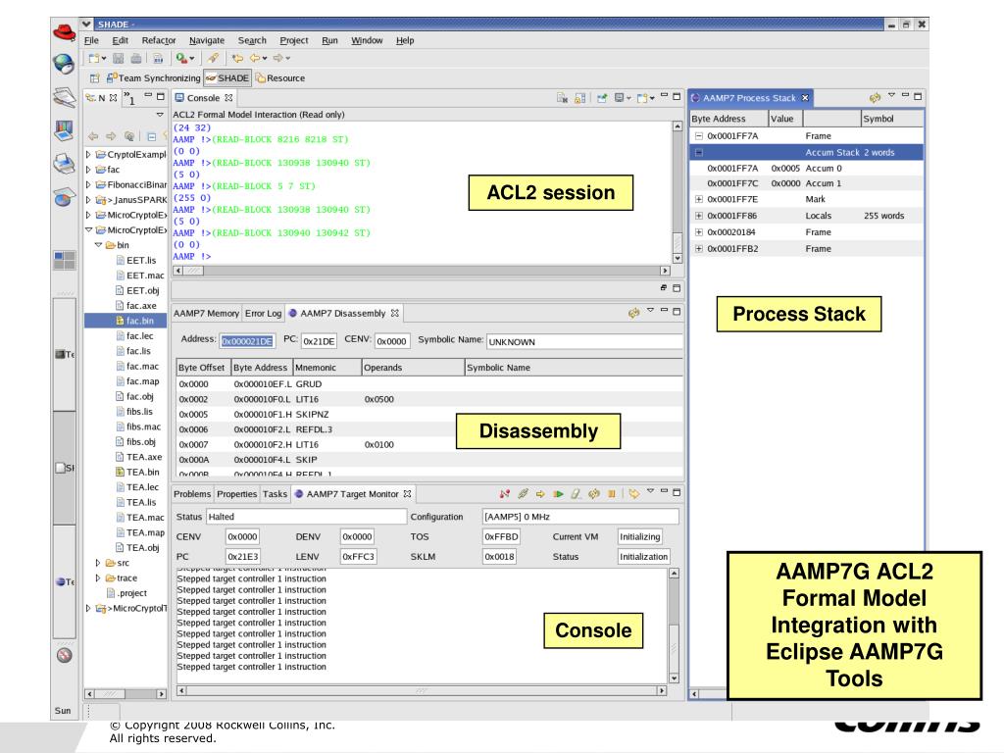Click the Print icon in the main toolbar
The image size is (1004, 753).
(x=136, y=58)
